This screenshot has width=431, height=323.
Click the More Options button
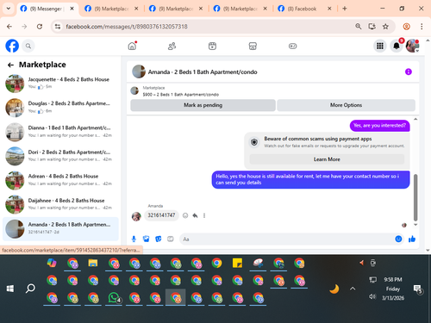[x=346, y=105]
